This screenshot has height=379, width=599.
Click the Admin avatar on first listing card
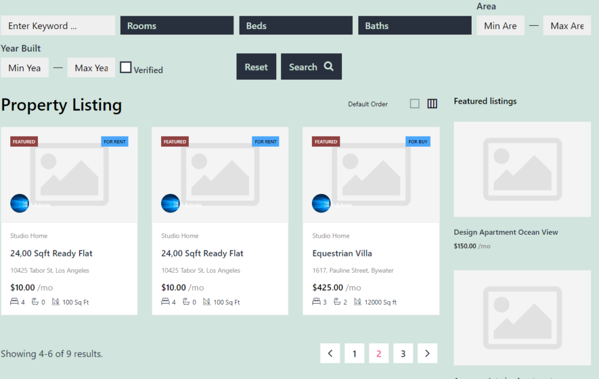[x=19, y=203]
